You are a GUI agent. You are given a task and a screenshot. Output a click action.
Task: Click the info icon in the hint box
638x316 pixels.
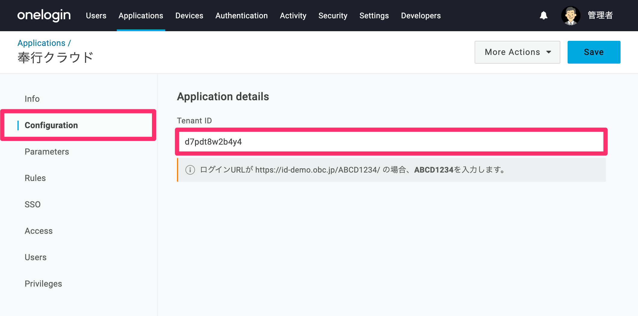pos(190,170)
